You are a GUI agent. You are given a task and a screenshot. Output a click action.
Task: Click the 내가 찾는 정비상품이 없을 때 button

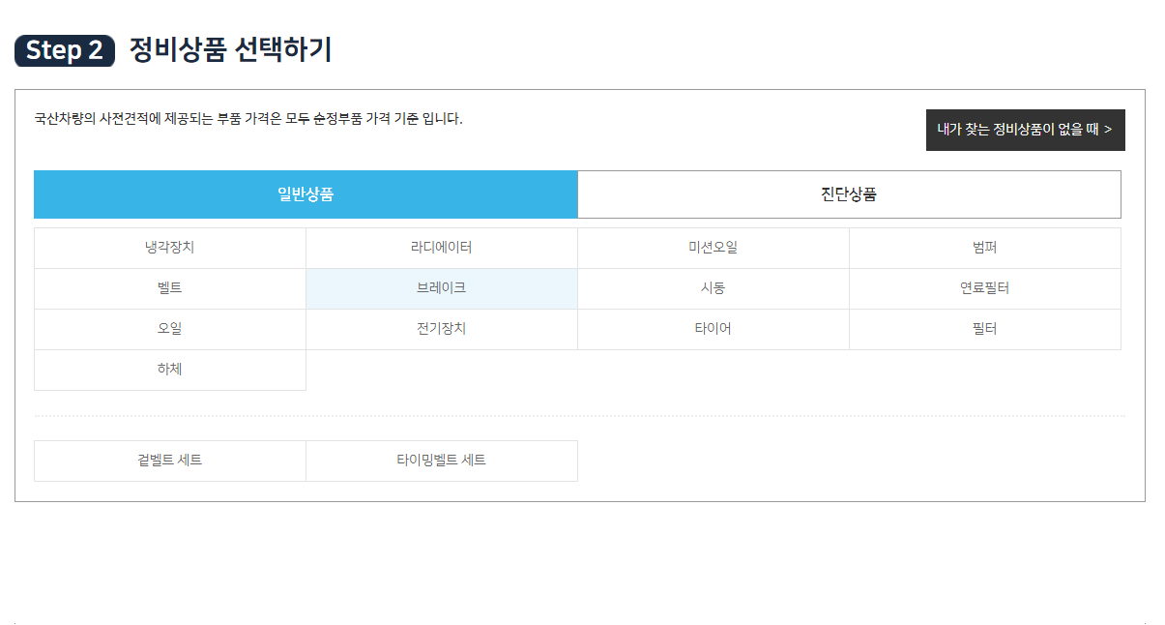[1025, 130]
